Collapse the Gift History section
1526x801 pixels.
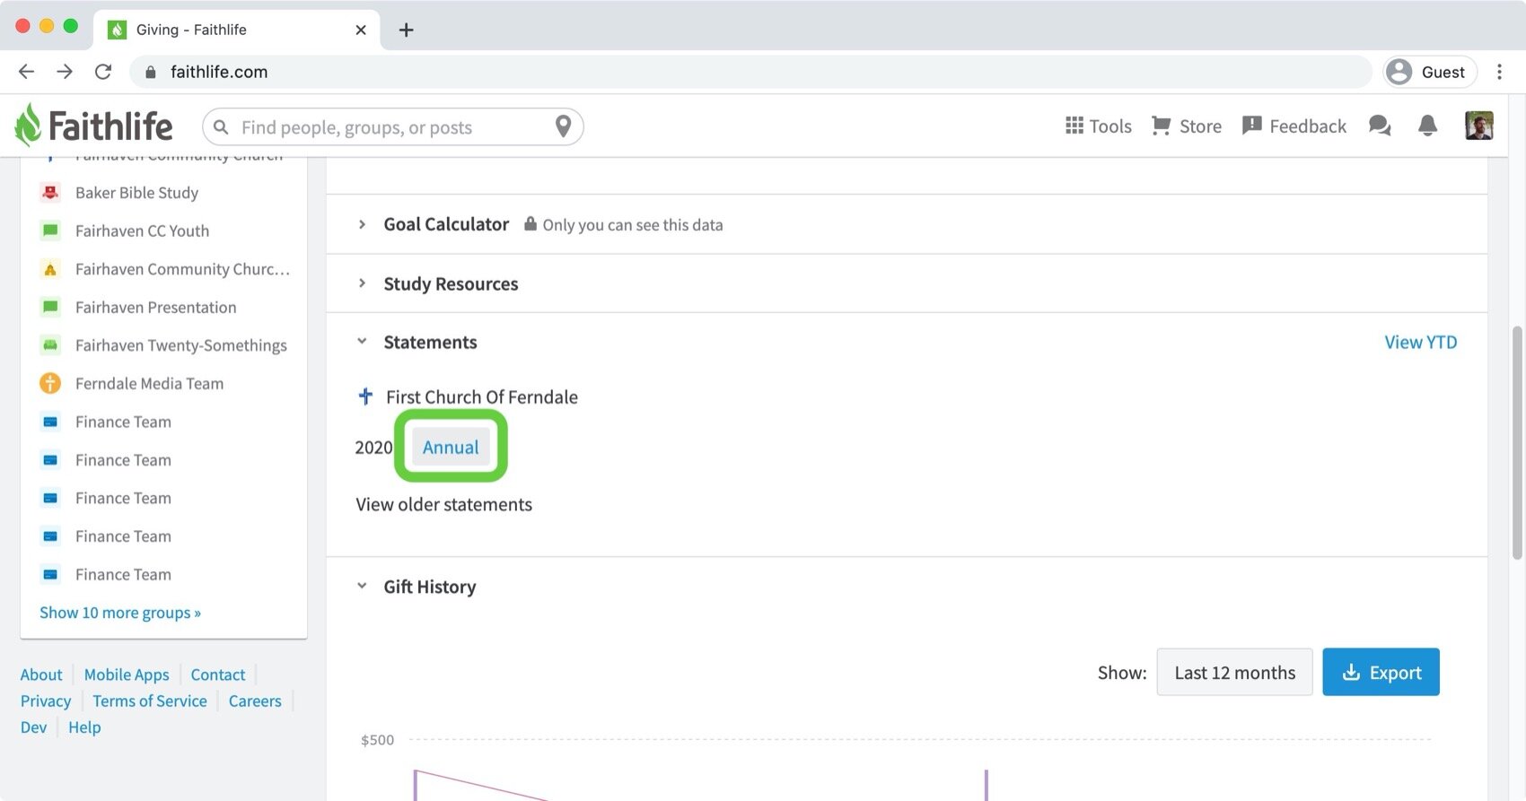362,587
